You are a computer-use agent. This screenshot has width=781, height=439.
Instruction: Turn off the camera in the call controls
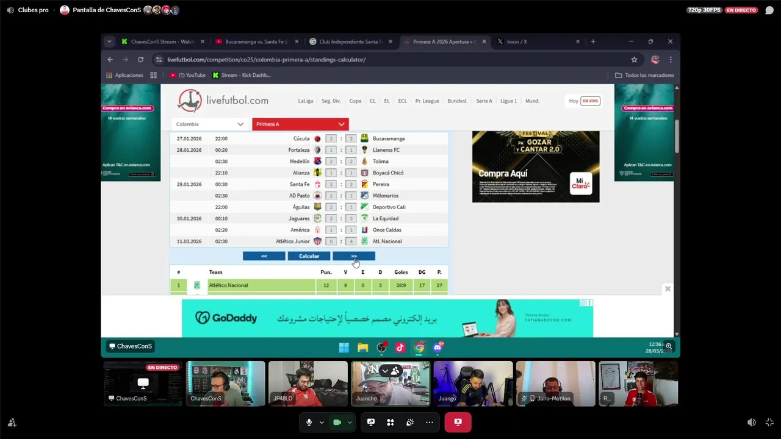click(x=337, y=422)
